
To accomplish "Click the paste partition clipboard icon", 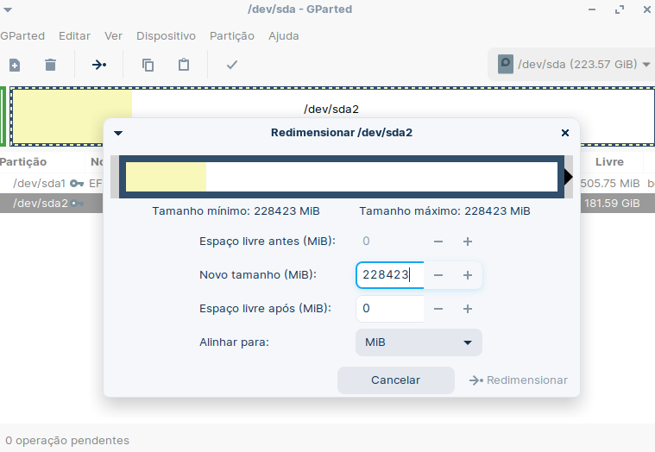I will 184,65.
